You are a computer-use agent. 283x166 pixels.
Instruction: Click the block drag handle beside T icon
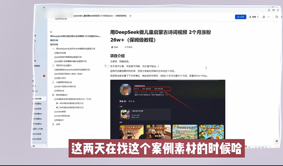tap(108, 66)
